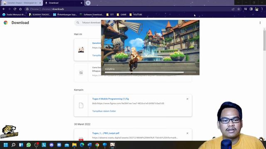Remove Tugas 4 Mobile Programming from list
266x149 pixels.
(187, 99)
